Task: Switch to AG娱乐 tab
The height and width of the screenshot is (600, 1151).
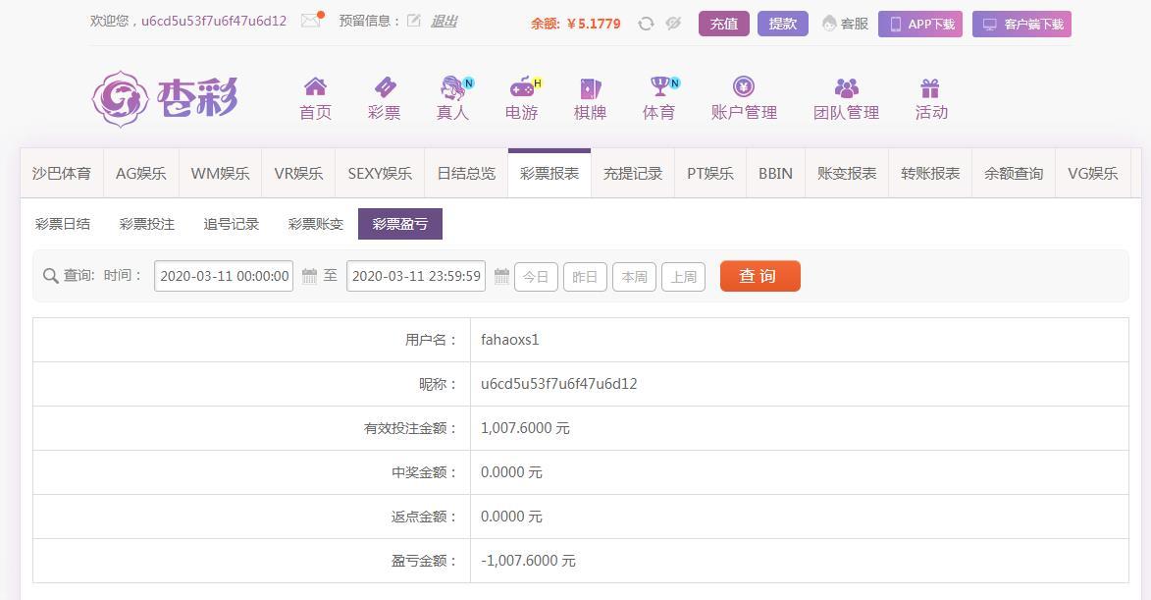Action: (141, 173)
